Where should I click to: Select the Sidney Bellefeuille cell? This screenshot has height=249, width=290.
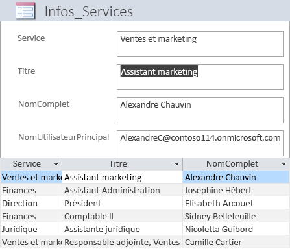pos(236,216)
